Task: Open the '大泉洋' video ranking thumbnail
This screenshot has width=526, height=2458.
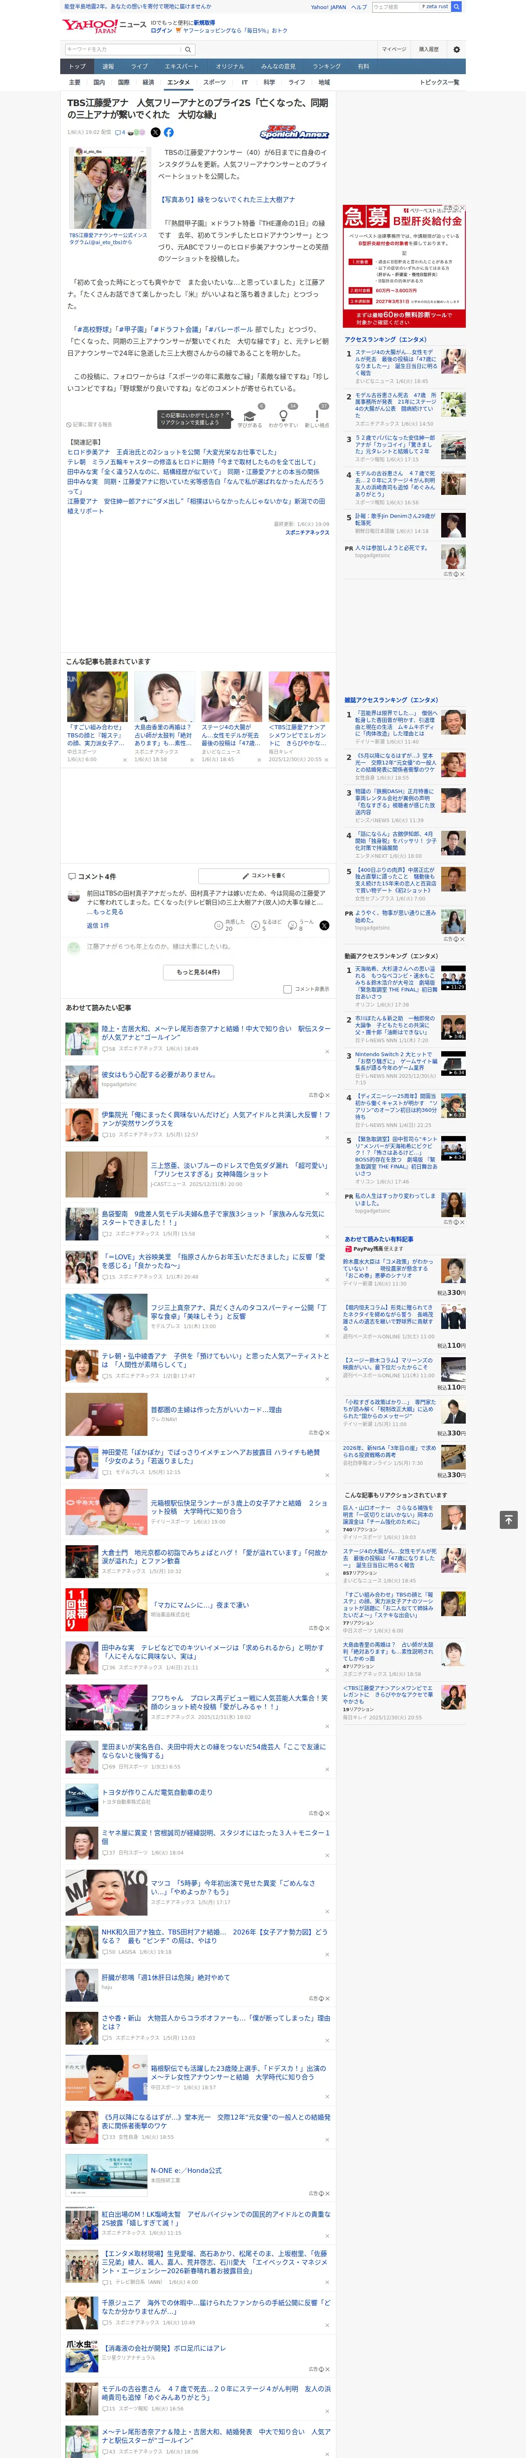Action: point(453,978)
